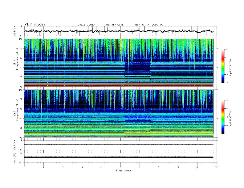Click the thick black ch.4 voltage trace

click(x=119, y=157)
